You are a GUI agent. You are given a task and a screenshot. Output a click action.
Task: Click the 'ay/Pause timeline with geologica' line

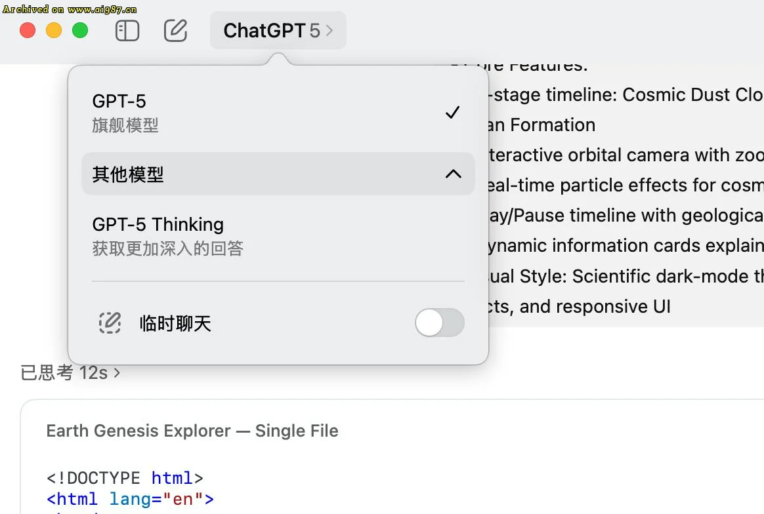click(x=626, y=216)
